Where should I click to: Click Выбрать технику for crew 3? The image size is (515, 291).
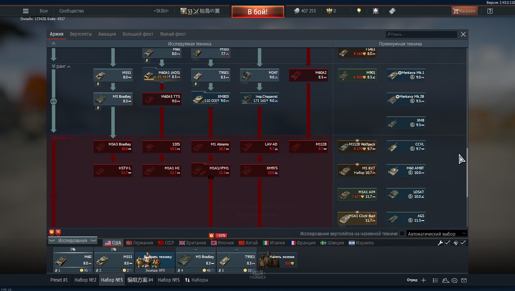pos(155,260)
